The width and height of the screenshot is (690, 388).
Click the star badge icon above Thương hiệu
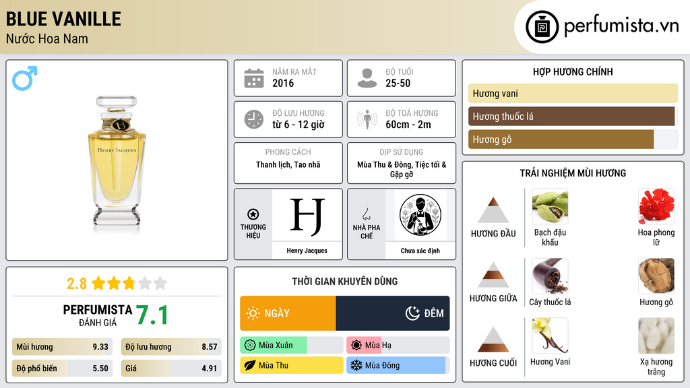coord(253,214)
